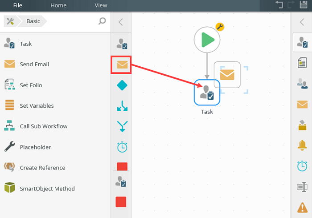Collapse the toolbox panel chevron
Viewport: 312px width, 218px height.
click(121, 22)
